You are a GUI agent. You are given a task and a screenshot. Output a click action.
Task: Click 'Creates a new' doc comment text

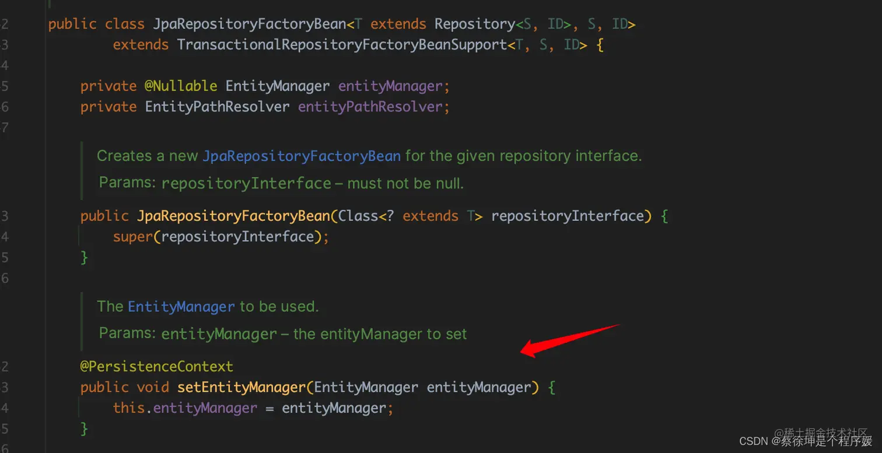point(146,156)
